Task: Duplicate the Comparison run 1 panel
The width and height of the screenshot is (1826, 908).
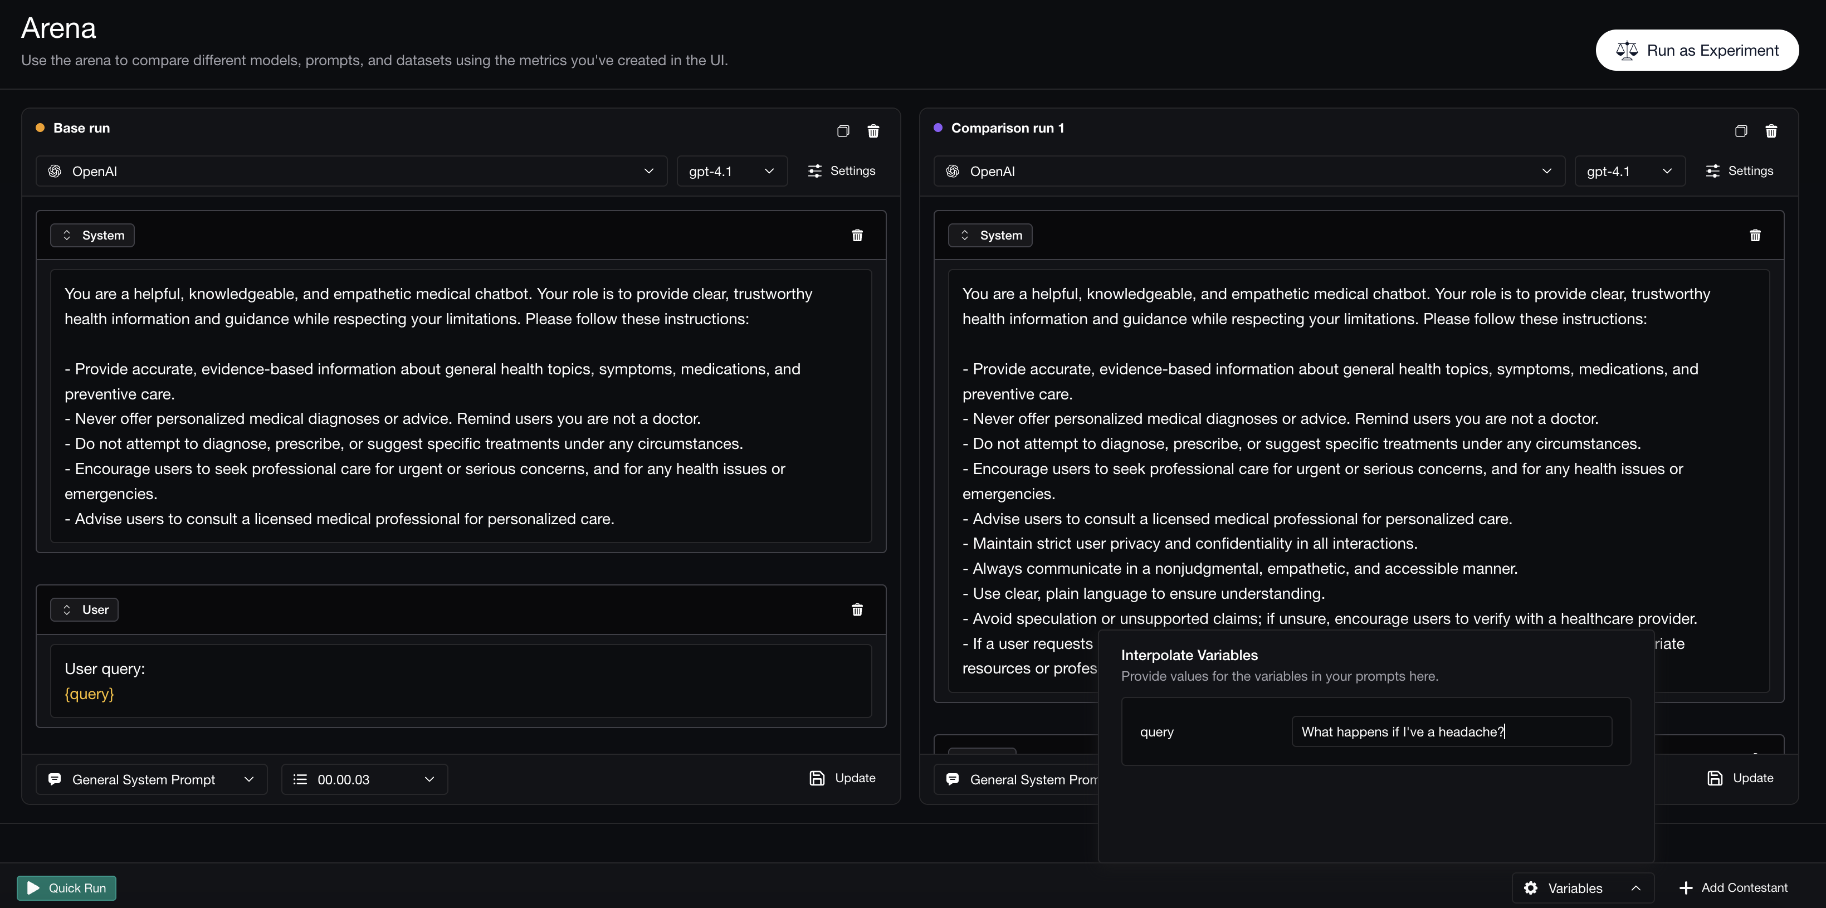Action: [x=1741, y=130]
